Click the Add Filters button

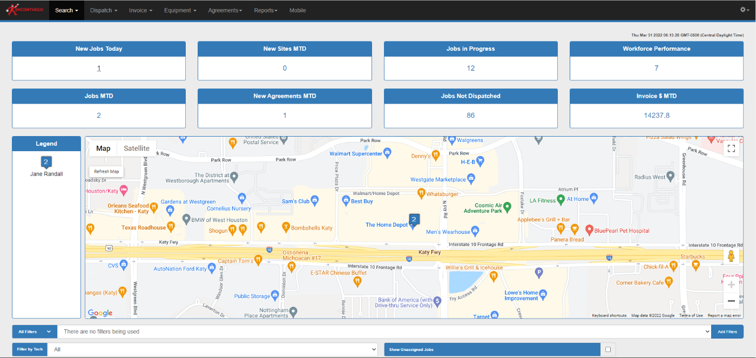click(x=727, y=332)
